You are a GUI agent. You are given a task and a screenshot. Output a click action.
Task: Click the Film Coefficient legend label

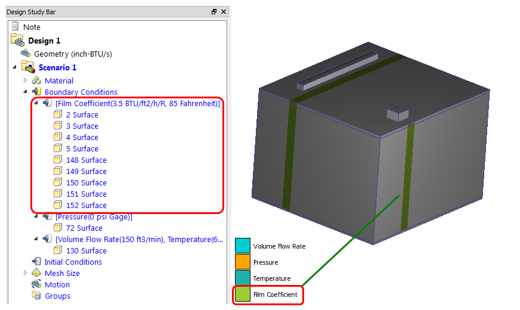coord(276,294)
